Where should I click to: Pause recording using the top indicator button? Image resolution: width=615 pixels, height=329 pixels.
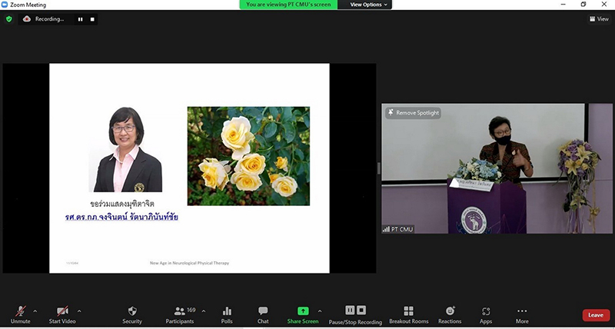coord(81,19)
